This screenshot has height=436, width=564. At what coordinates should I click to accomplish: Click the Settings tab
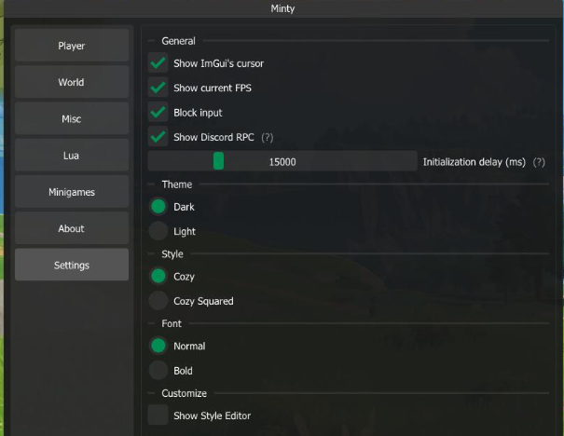[72, 266]
